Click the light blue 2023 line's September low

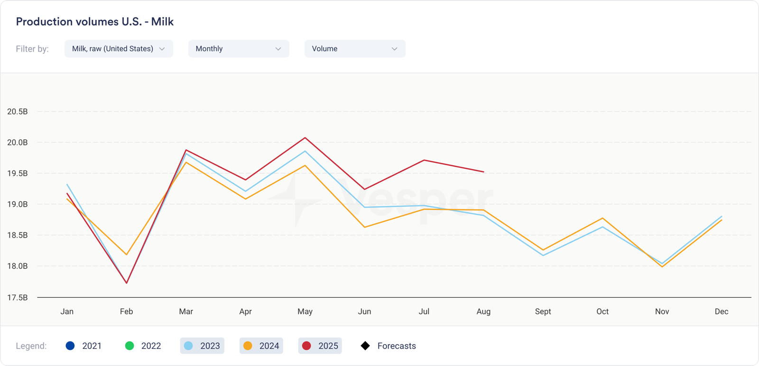coord(543,255)
